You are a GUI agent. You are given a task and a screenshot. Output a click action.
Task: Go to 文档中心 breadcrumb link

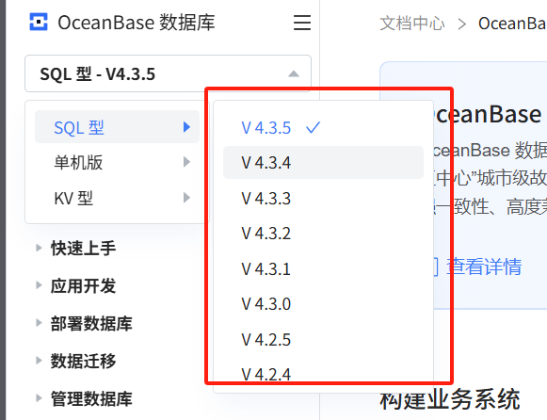412,24
